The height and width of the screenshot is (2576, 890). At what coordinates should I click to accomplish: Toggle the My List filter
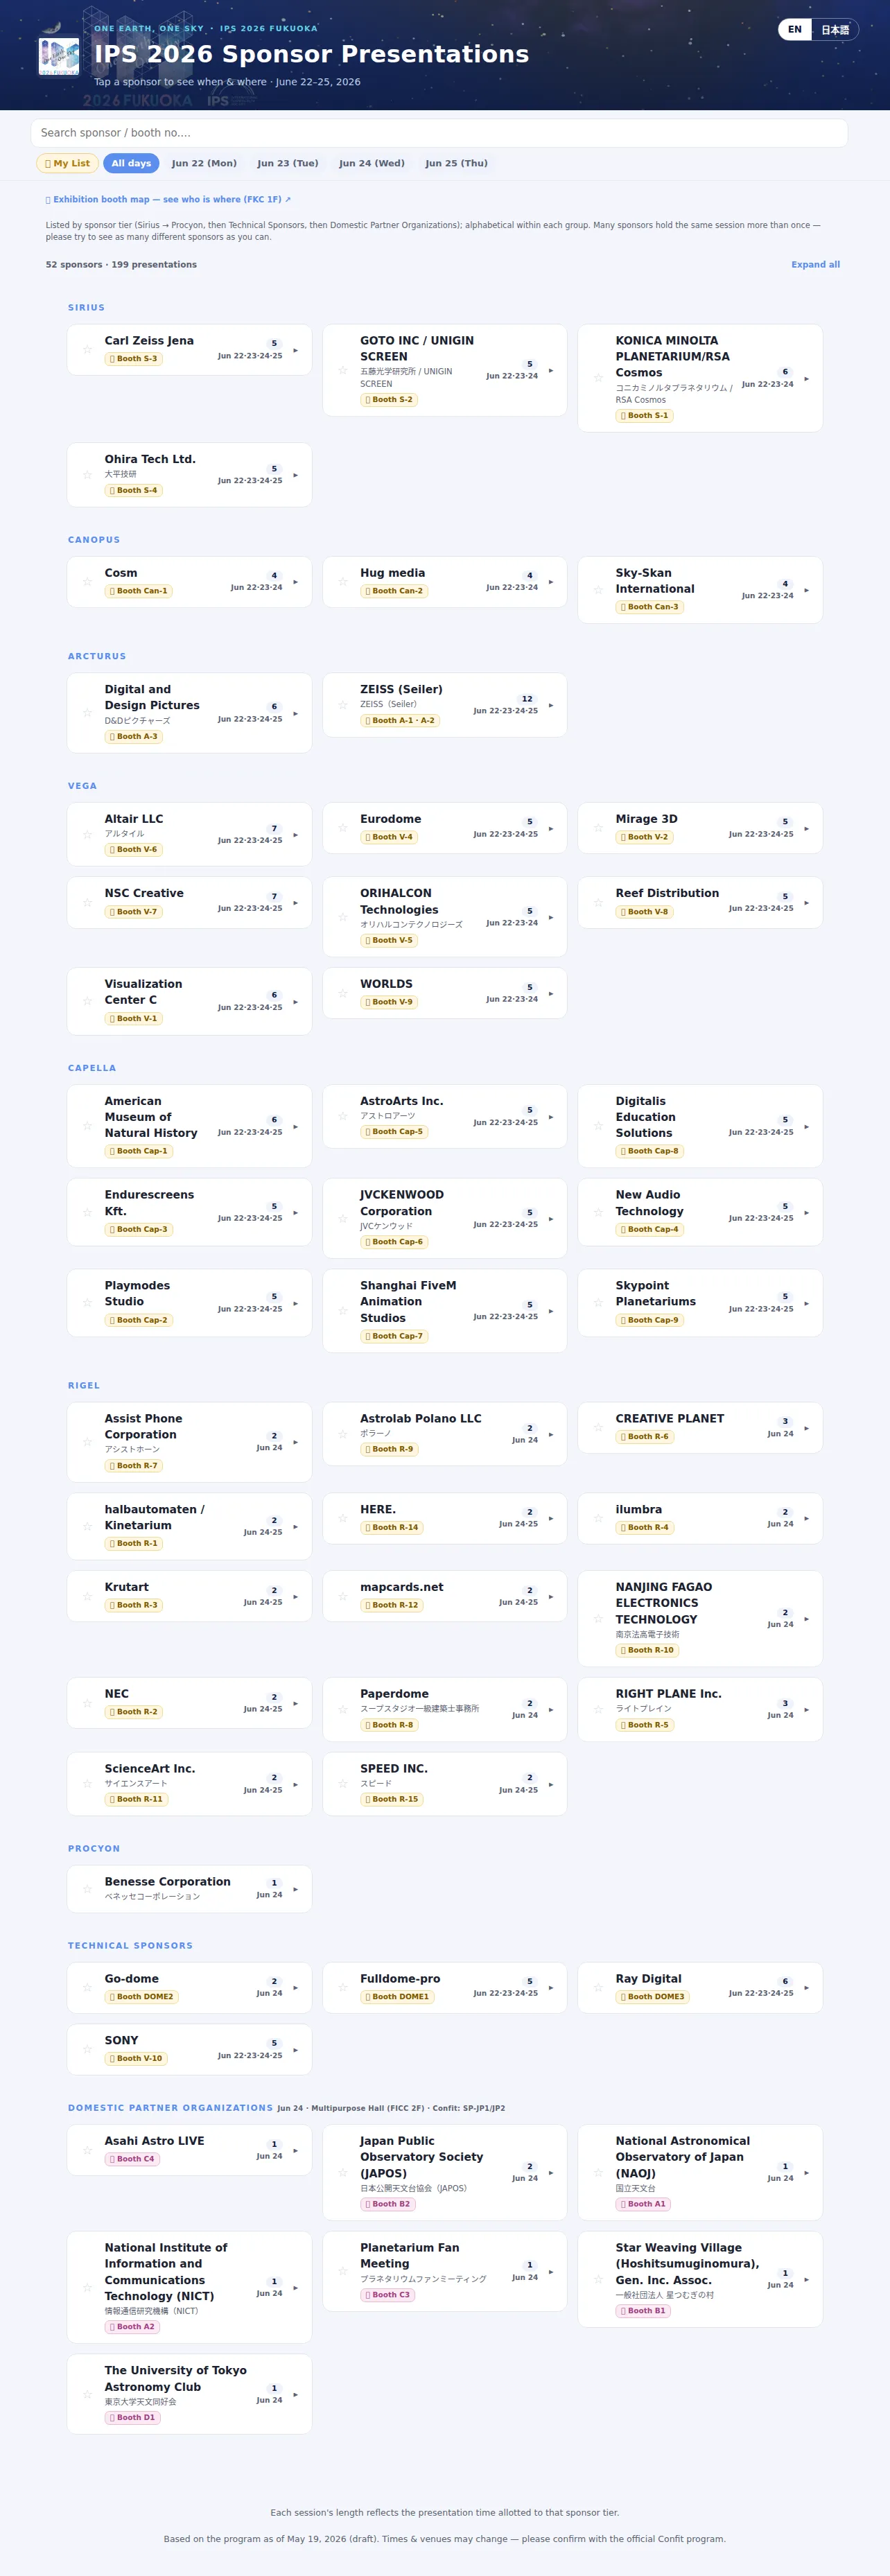[67, 163]
